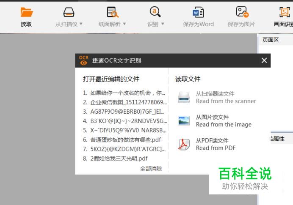The height and width of the screenshot is (205, 293).
Task: Open recent file B3`KO`@[IQ~}~2RNDVEV$G
Action: point(125,121)
